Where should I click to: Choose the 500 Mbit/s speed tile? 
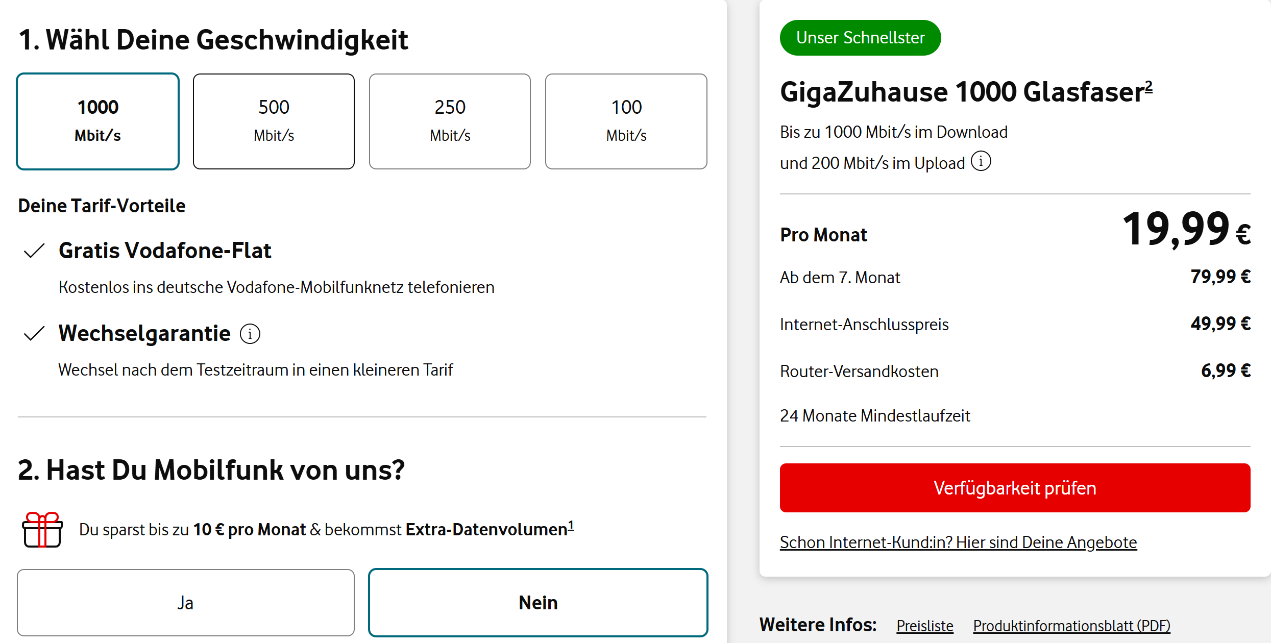point(274,121)
